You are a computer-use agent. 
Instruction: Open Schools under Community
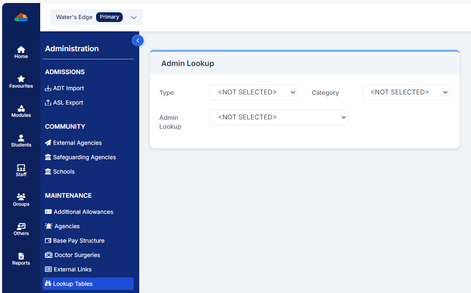63,171
